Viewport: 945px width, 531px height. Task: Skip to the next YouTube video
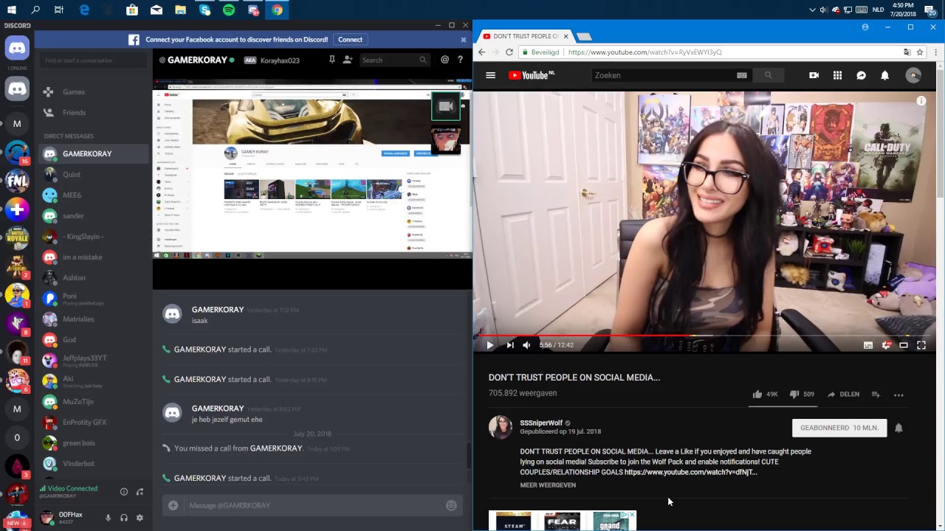click(510, 345)
